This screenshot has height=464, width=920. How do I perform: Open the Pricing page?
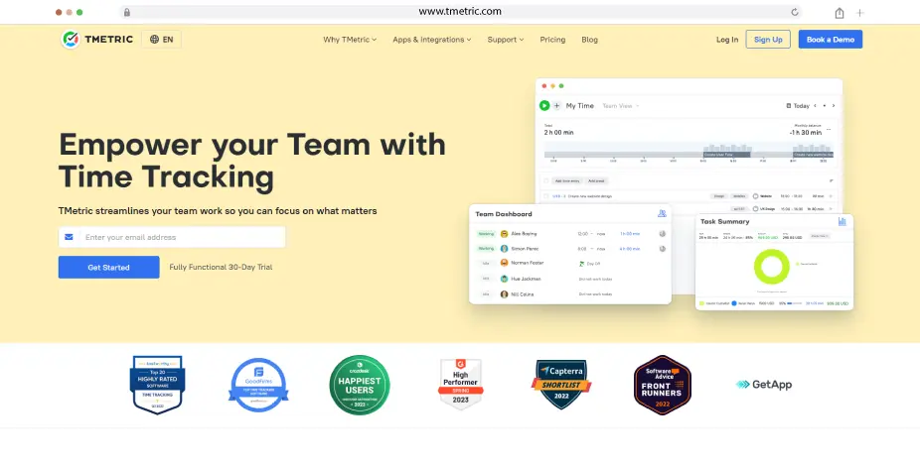552,40
